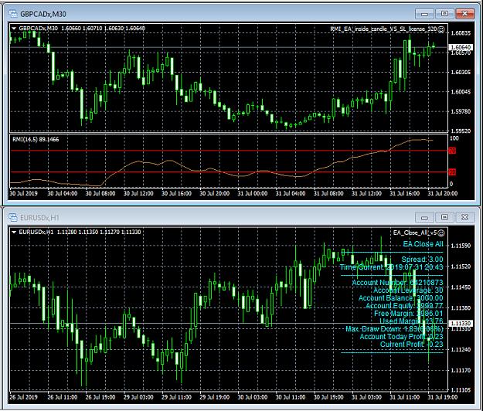Click the 26 Jul 2019 date label
Screen dimensions: 483x411
point(23,397)
